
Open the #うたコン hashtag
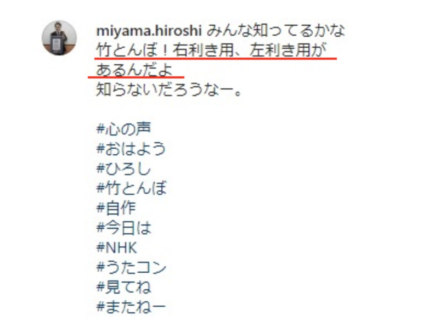click(131, 267)
